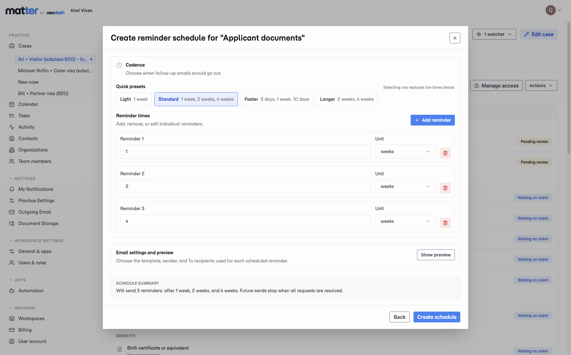This screenshot has height=355, width=571.
Task: Open Automation in Apps section
Action: pyautogui.click(x=31, y=291)
